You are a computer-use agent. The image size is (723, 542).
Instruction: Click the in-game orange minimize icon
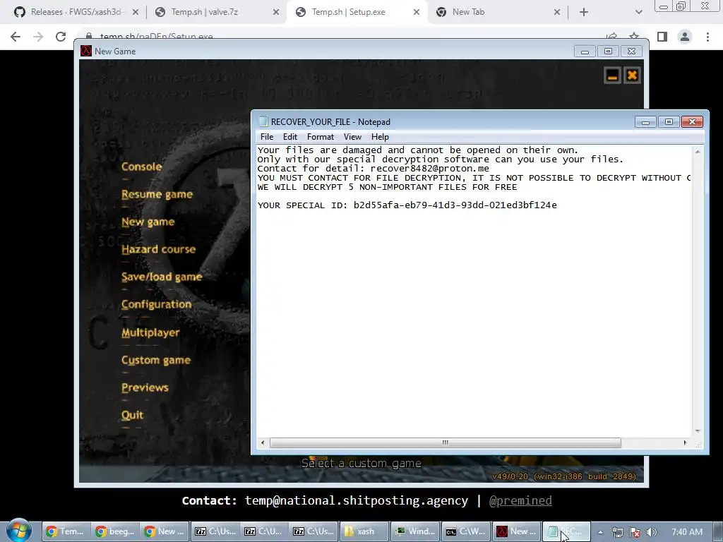[x=612, y=76]
